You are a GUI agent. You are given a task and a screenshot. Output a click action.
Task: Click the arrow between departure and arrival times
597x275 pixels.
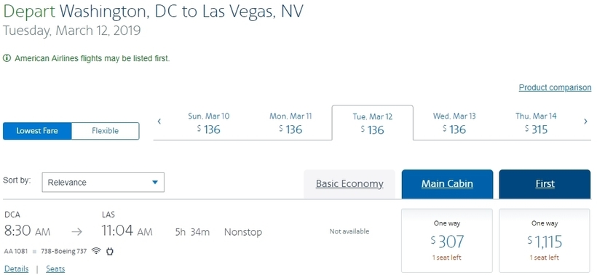[x=77, y=231]
